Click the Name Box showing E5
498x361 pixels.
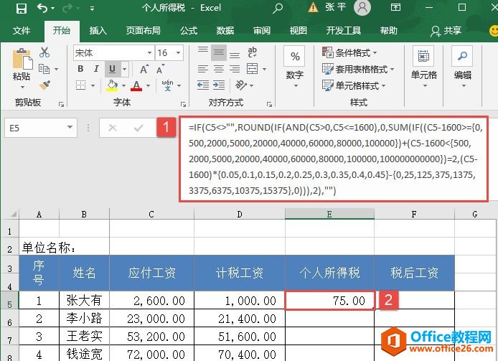click(41, 128)
